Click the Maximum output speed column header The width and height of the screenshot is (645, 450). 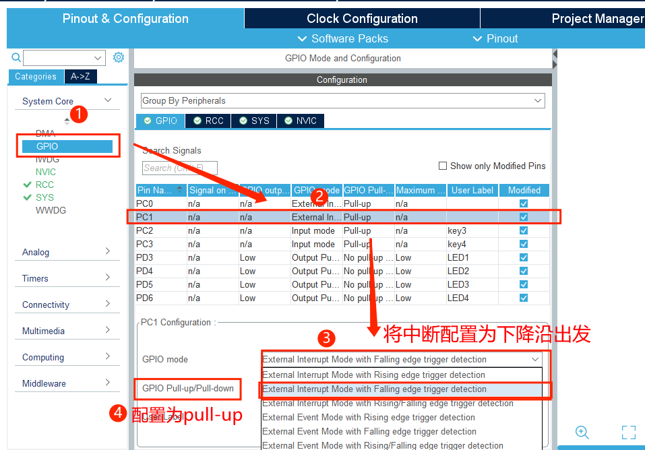(421, 190)
